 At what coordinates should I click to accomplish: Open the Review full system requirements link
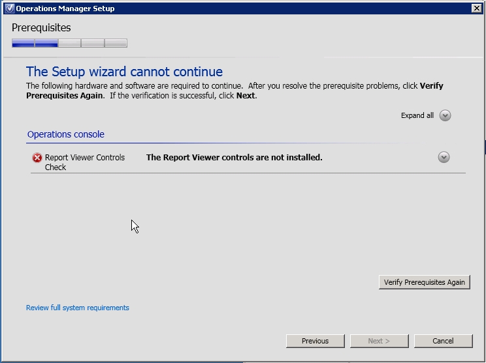point(77,308)
